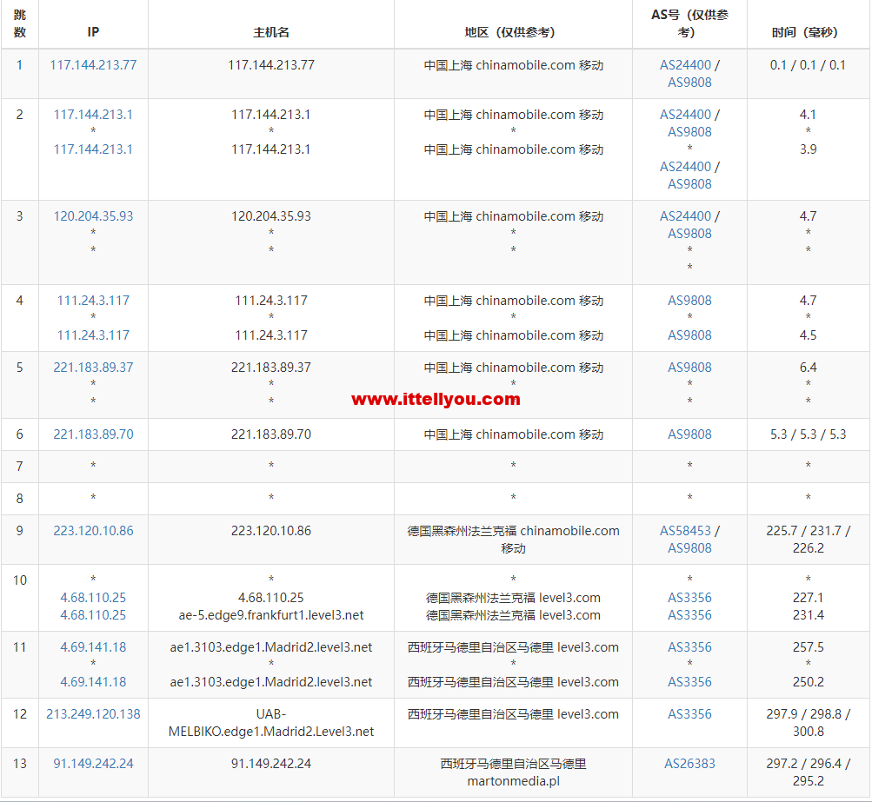Select the "AS号（仅供参考）" column header

click(689, 23)
